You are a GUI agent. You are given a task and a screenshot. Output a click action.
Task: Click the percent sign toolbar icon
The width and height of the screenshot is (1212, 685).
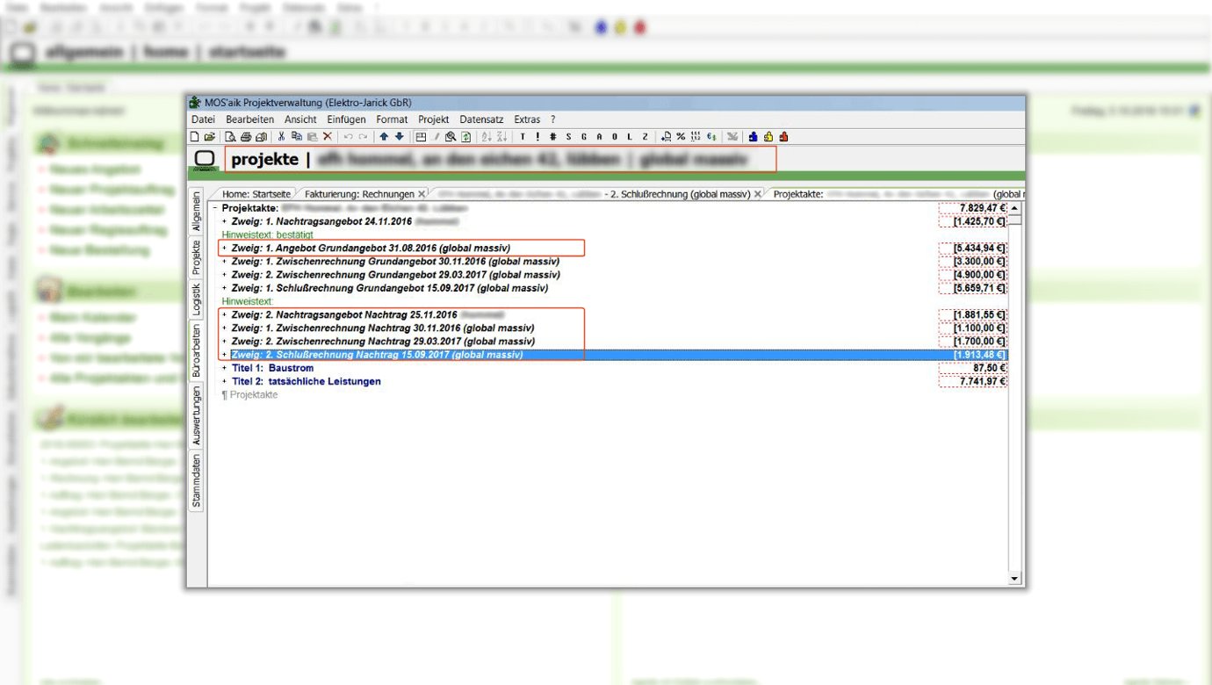coord(681,137)
